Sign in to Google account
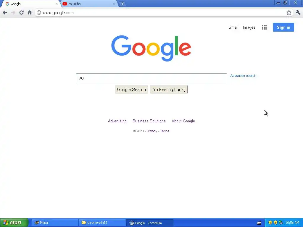 click(283, 27)
